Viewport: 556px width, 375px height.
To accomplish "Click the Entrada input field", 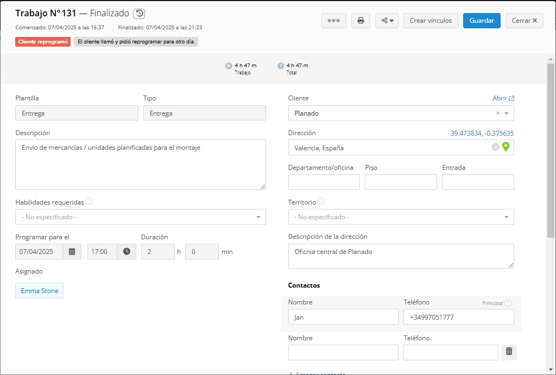I will click(478, 182).
